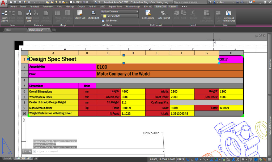The image size is (272, 162).
Task: Click the Download from Source icon
Action: coord(229,15)
